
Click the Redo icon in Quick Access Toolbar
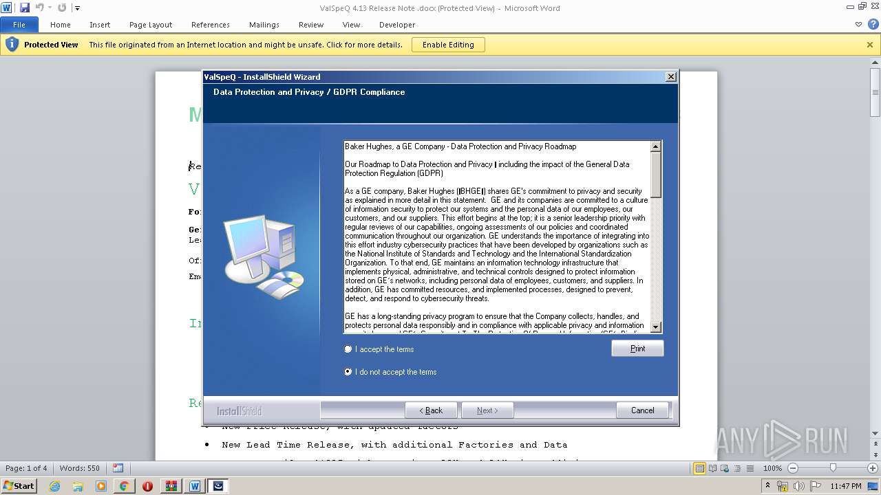(62, 8)
